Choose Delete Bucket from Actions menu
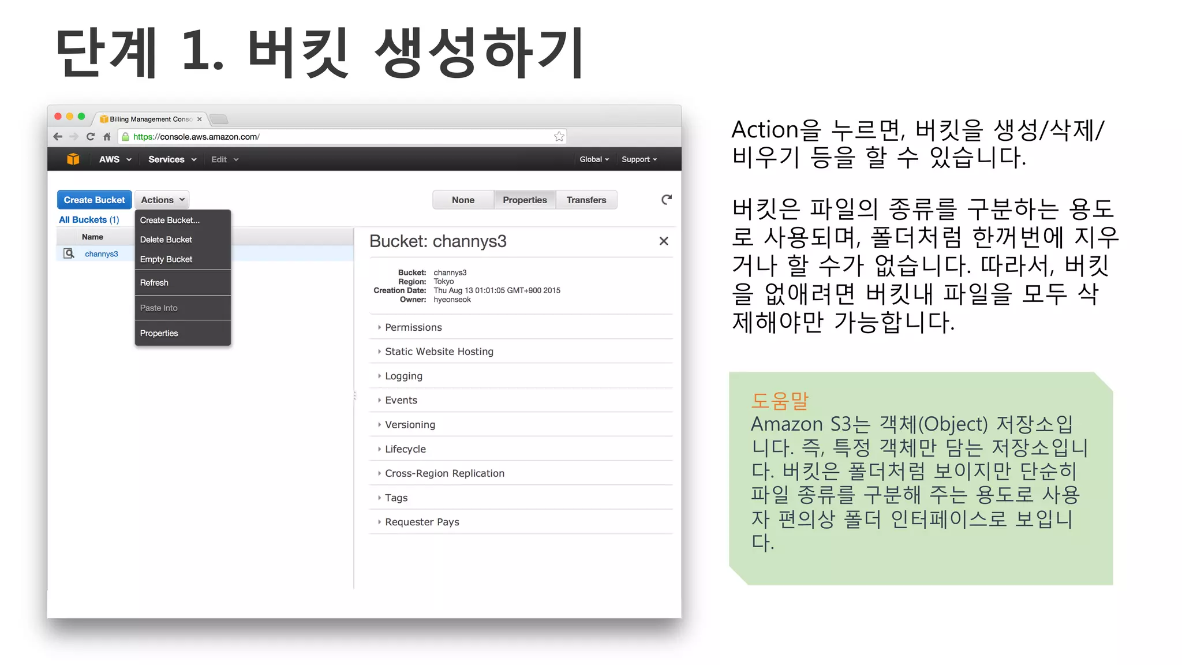The image size is (1182, 665). pyautogui.click(x=166, y=240)
